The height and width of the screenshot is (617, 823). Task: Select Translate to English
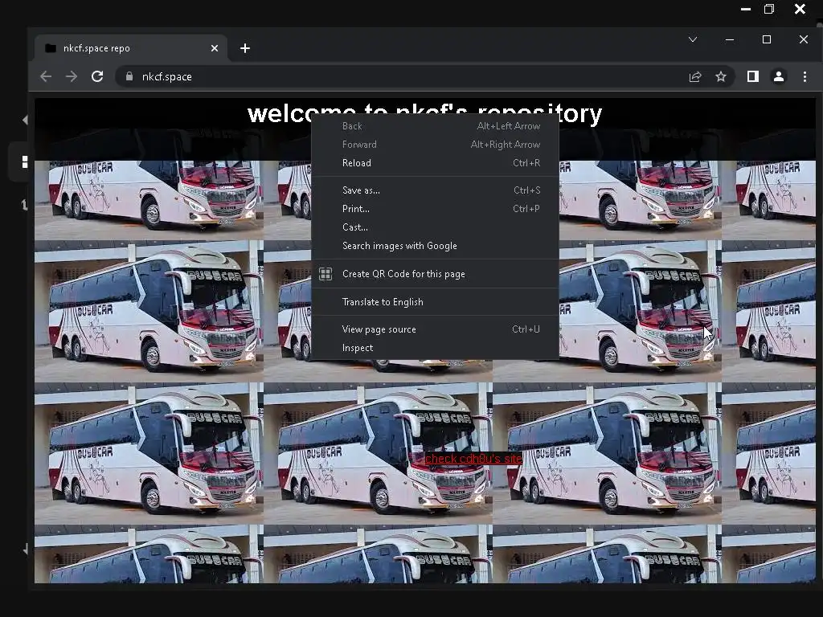click(435, 302)
